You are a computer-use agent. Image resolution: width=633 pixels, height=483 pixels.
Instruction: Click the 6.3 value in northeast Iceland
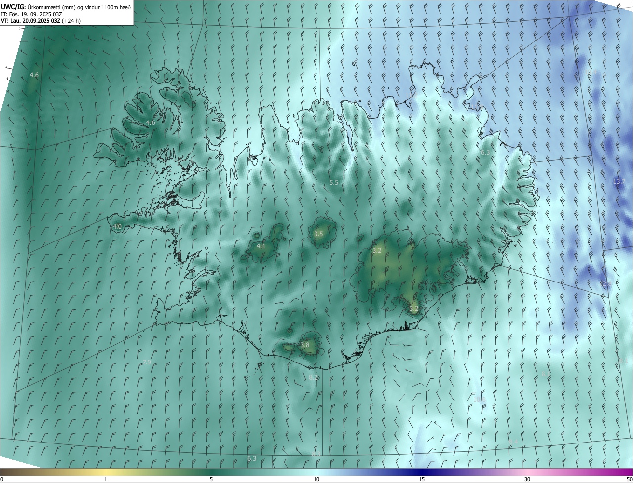pyautogui.click(x=485, y=153)
